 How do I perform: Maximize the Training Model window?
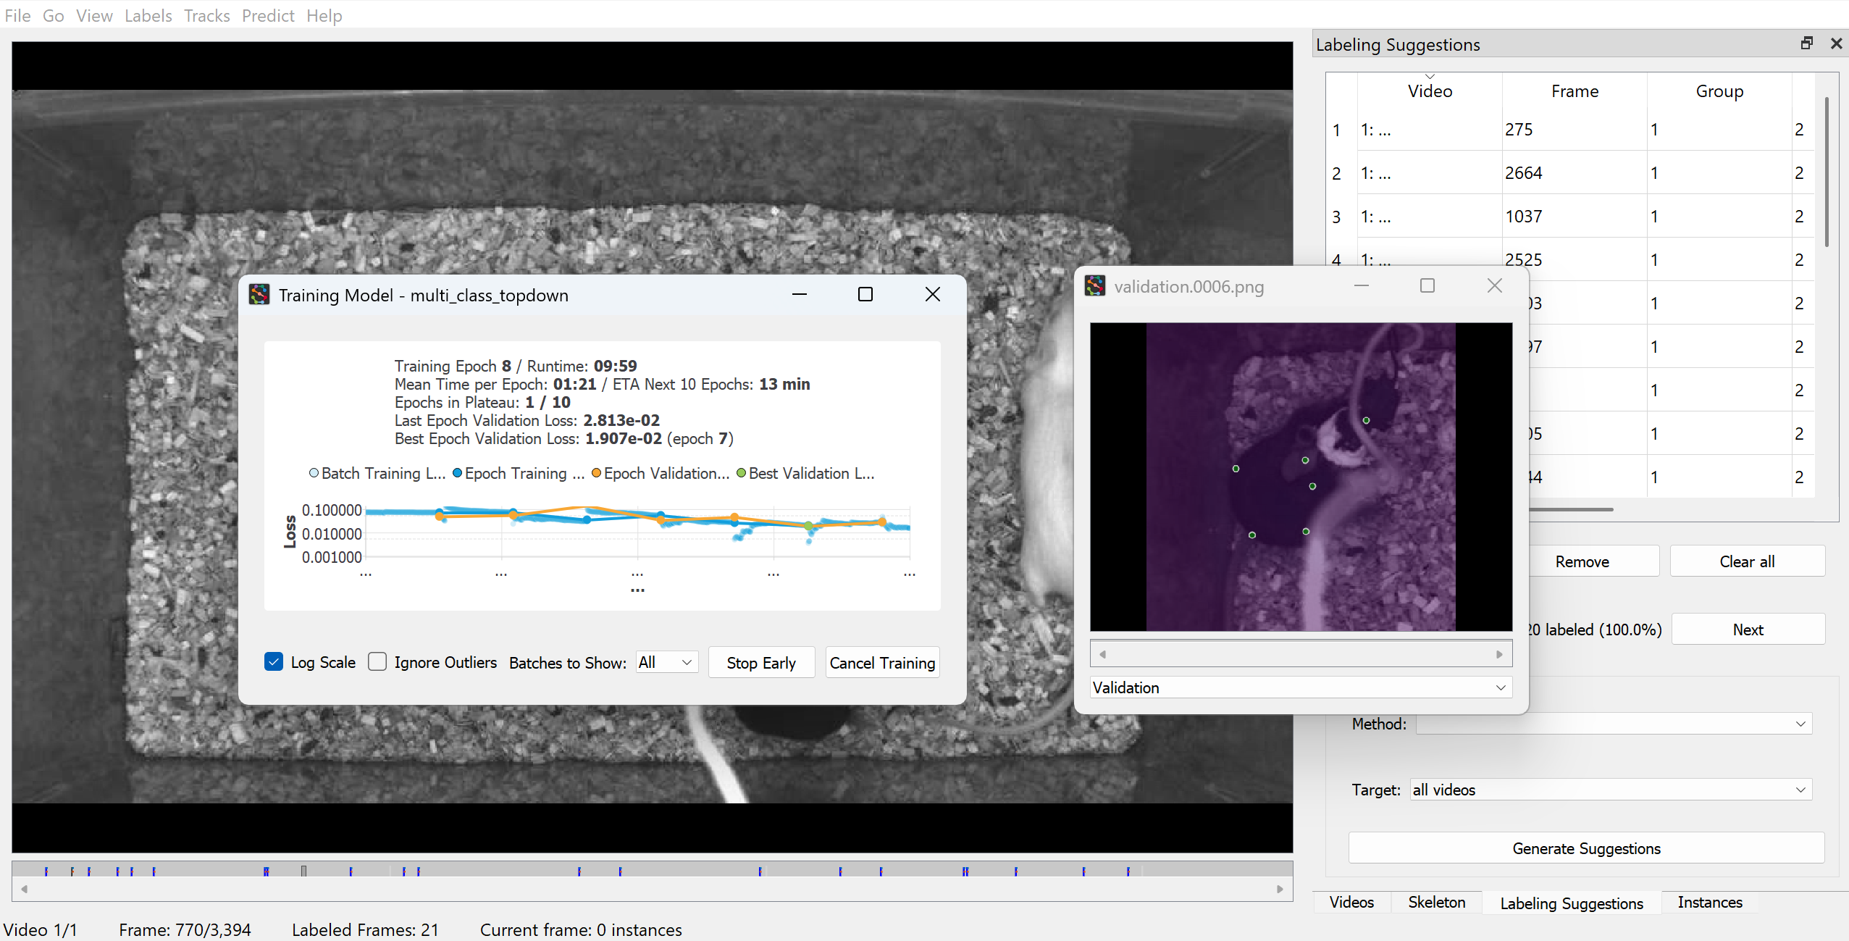point(865,294)
